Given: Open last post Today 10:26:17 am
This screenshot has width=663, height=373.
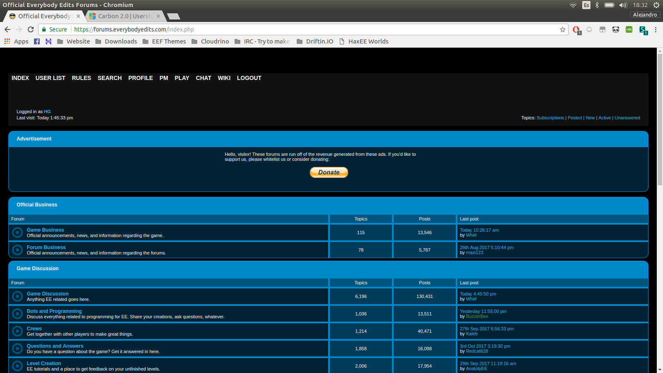Looking at the screenshot, I should (x=479, y=230).
